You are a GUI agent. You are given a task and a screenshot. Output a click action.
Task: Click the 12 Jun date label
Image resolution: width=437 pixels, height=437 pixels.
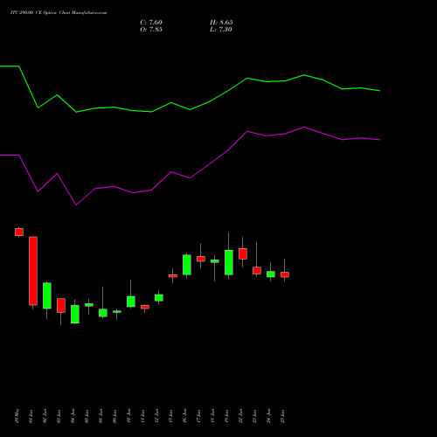pos(157,416)
